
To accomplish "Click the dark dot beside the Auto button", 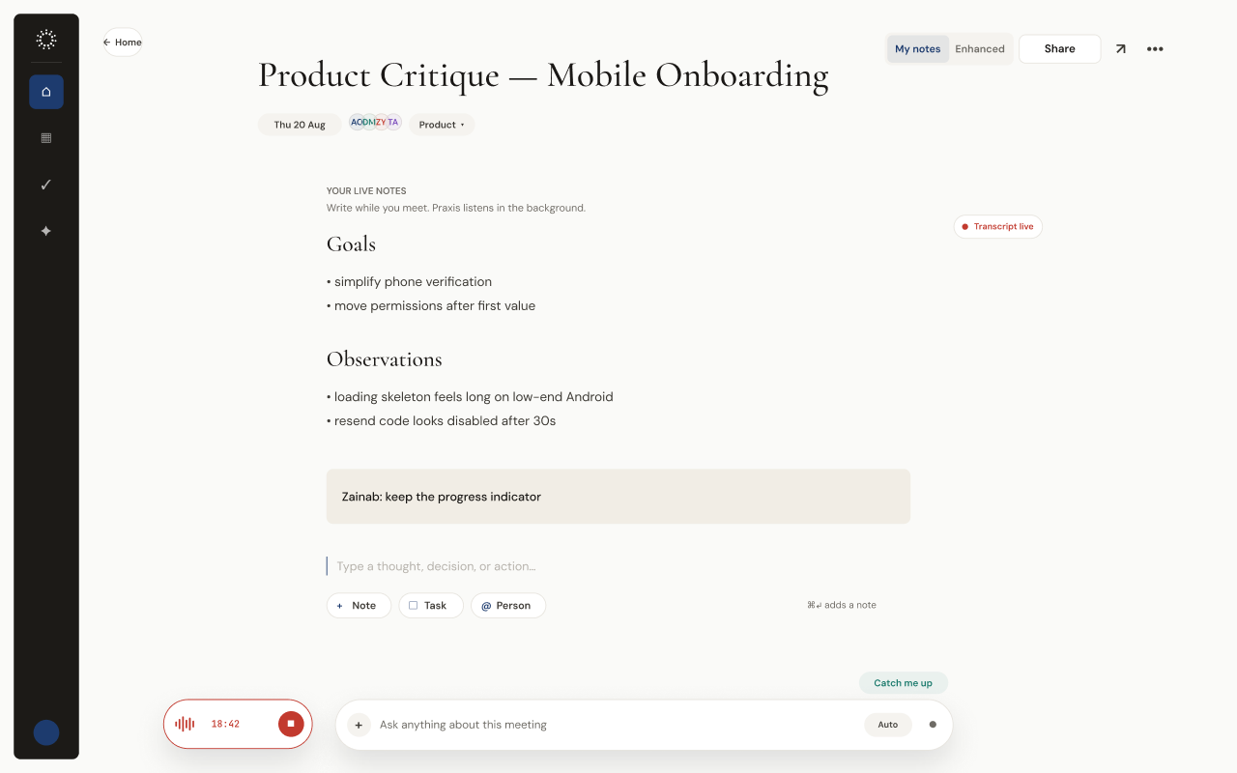I will pyautogui.click(x=933, y=725).
